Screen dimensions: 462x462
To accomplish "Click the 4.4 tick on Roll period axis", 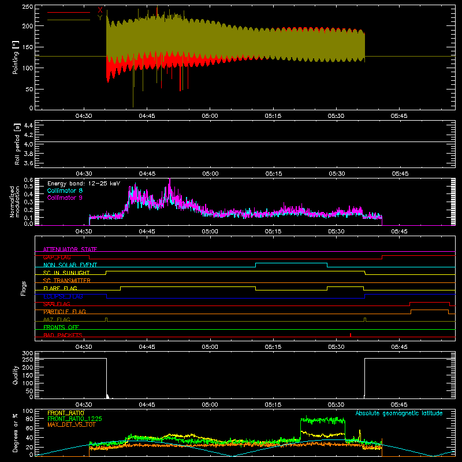I will 28,125.
